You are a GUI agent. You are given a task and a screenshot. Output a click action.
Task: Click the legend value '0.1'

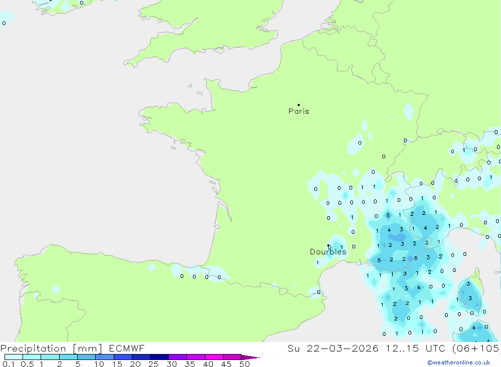[9, 364]
